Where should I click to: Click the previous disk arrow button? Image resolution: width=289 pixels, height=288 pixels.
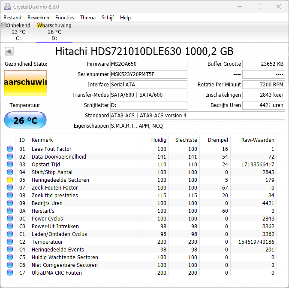coord(9,52)
